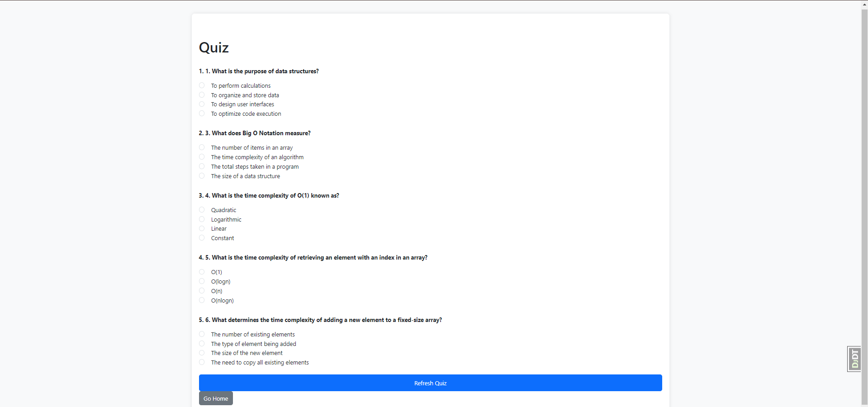The height and width of the screenshot is (407, 868).
Task: Choose 'The number of existing elements'
Action: point(202,334)
